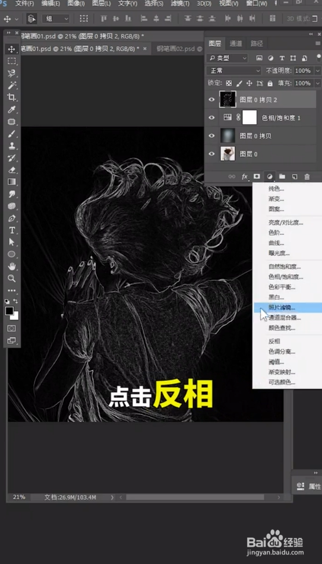Image resolution: width=322 pixels, height=564 pixels.
Task: Open the 类型 layer filter dropdown
Action: [x=228, y=58]
